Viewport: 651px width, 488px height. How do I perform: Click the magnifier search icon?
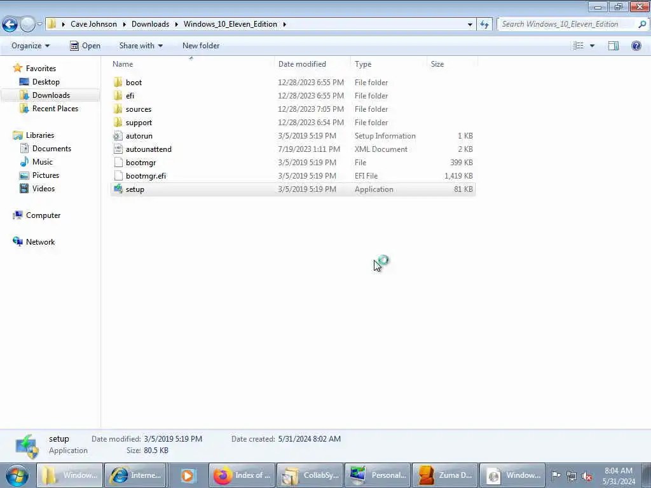(642, 24)
